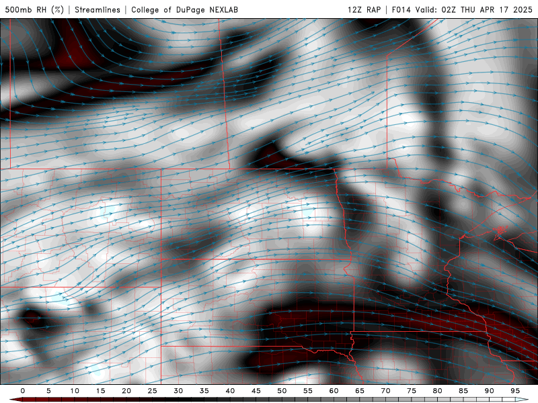This screenshot has height=403, width=538.
Task: Click the 60 value on the legend
Action: pos(334,391)
